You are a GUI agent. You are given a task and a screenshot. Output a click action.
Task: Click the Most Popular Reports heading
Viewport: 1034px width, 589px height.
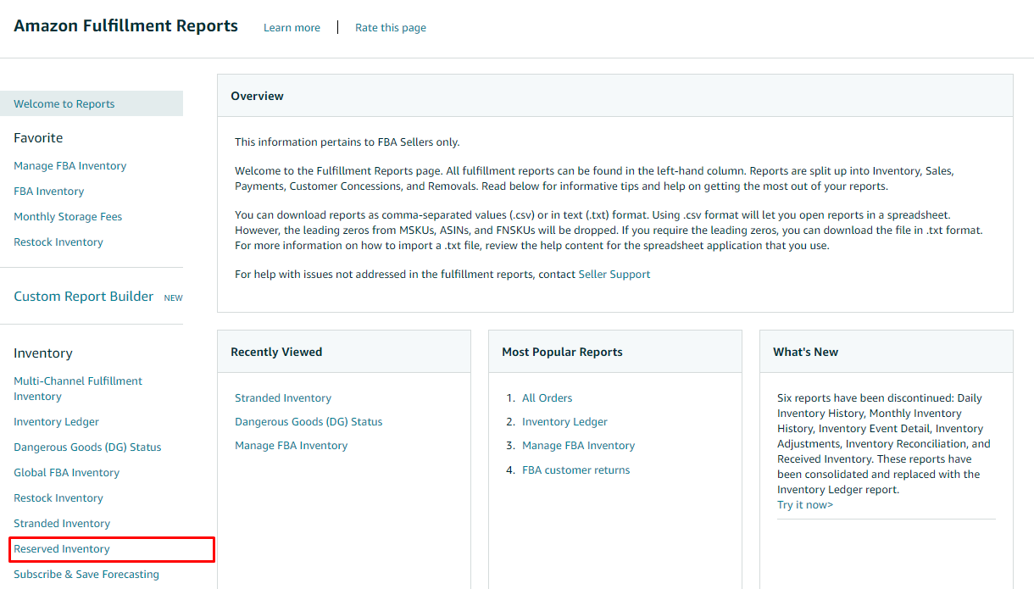tap(562, 353)
